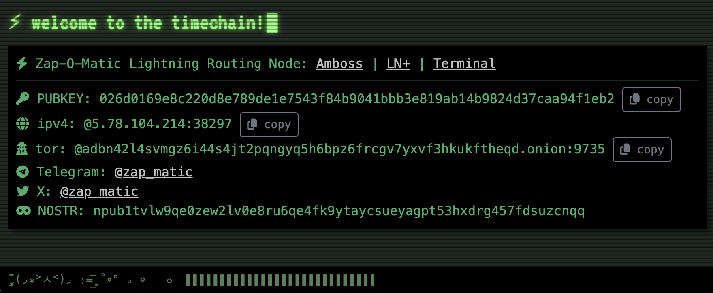Click the Twitter bird icon
Viewport: 713px width, 293px height.
[x=23, y=191]
